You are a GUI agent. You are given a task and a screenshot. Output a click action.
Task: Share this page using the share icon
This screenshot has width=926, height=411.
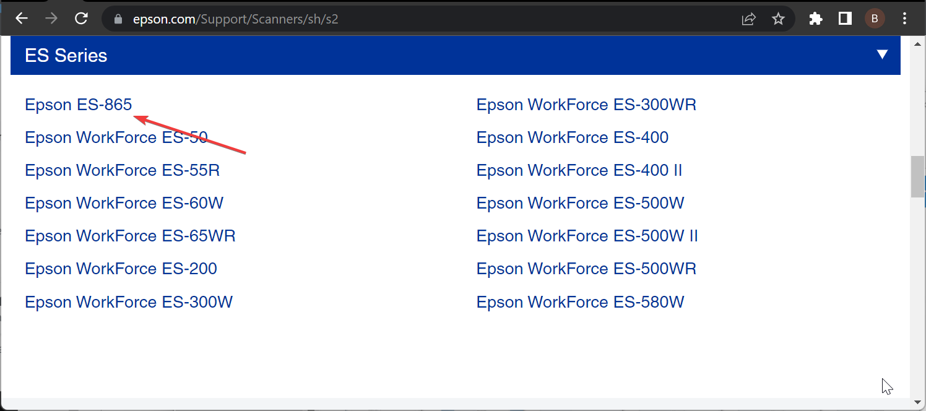749,19
